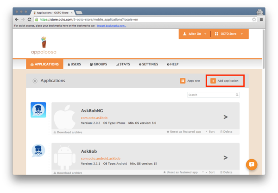Open the OCTO Store dropdown

[x=228, y=34]
